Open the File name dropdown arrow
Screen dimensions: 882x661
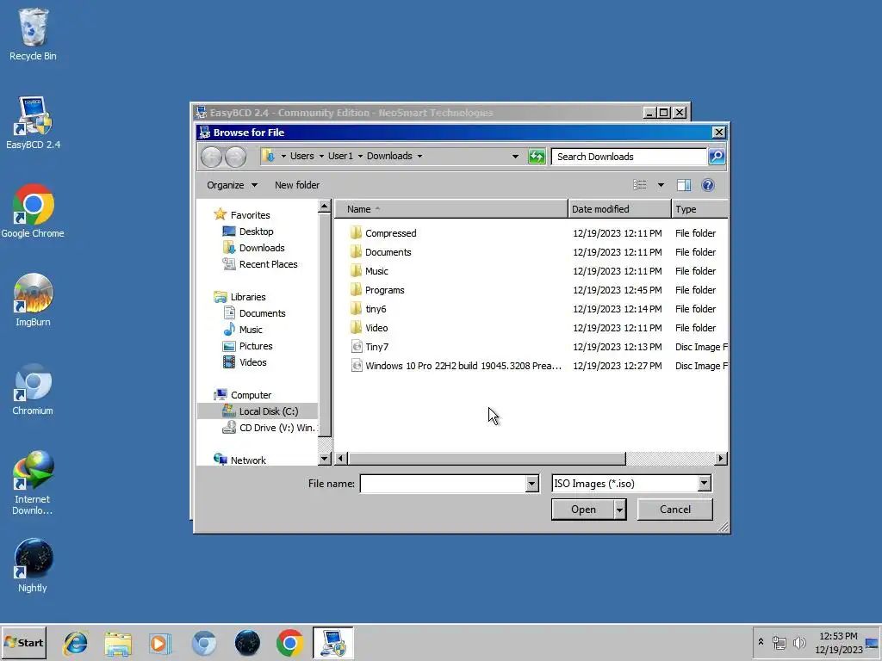(x=532, y=484)
